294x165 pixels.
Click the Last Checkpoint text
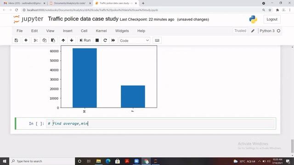[147, 19]
